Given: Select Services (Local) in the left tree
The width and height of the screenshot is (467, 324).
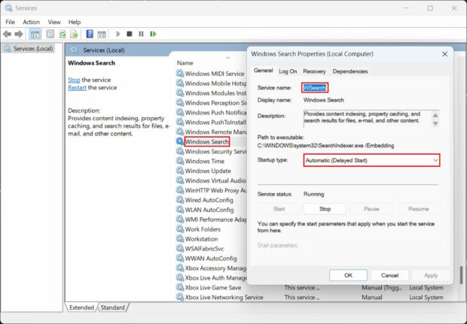Looking at the screenshot, I should (x=29, y=48).
